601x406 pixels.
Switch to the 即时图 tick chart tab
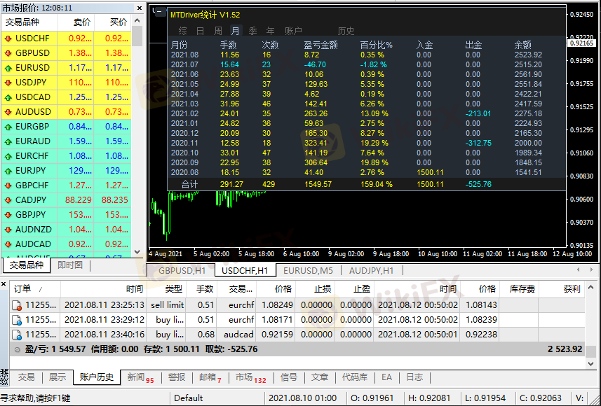coord(70,265)
